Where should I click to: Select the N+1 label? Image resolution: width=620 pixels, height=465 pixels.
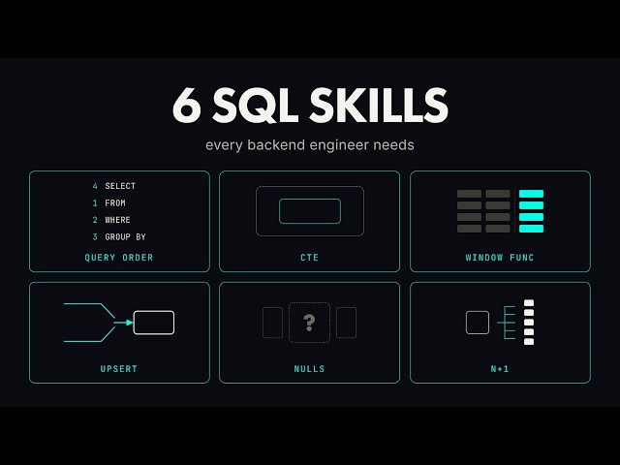500,369
